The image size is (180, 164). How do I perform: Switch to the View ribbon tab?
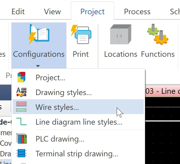pos(52,12)
